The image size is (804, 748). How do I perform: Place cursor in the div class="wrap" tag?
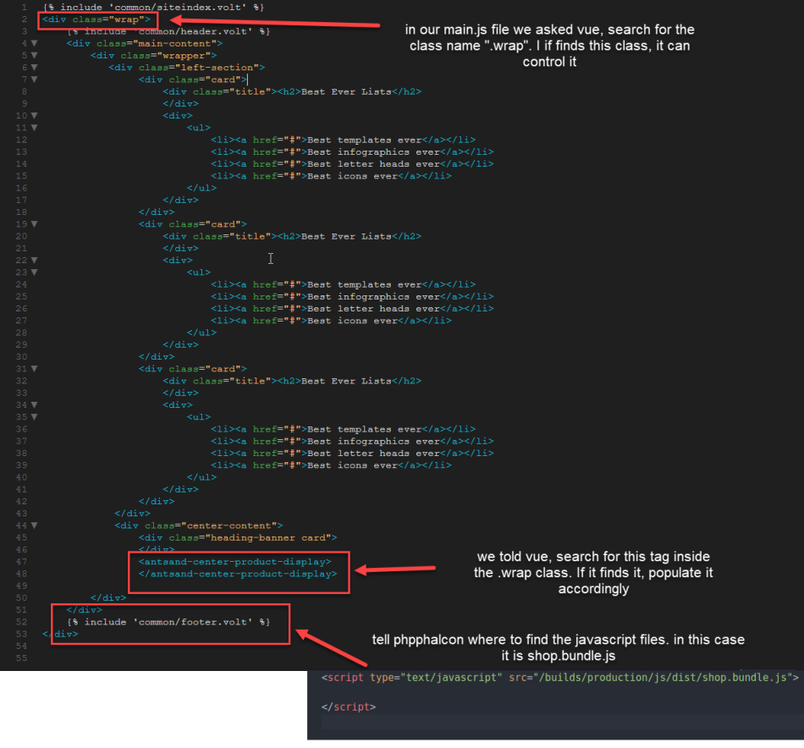point(96,19)
